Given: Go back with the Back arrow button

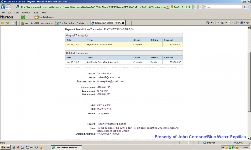Looking at the screenshot, I should pos(3,7).
